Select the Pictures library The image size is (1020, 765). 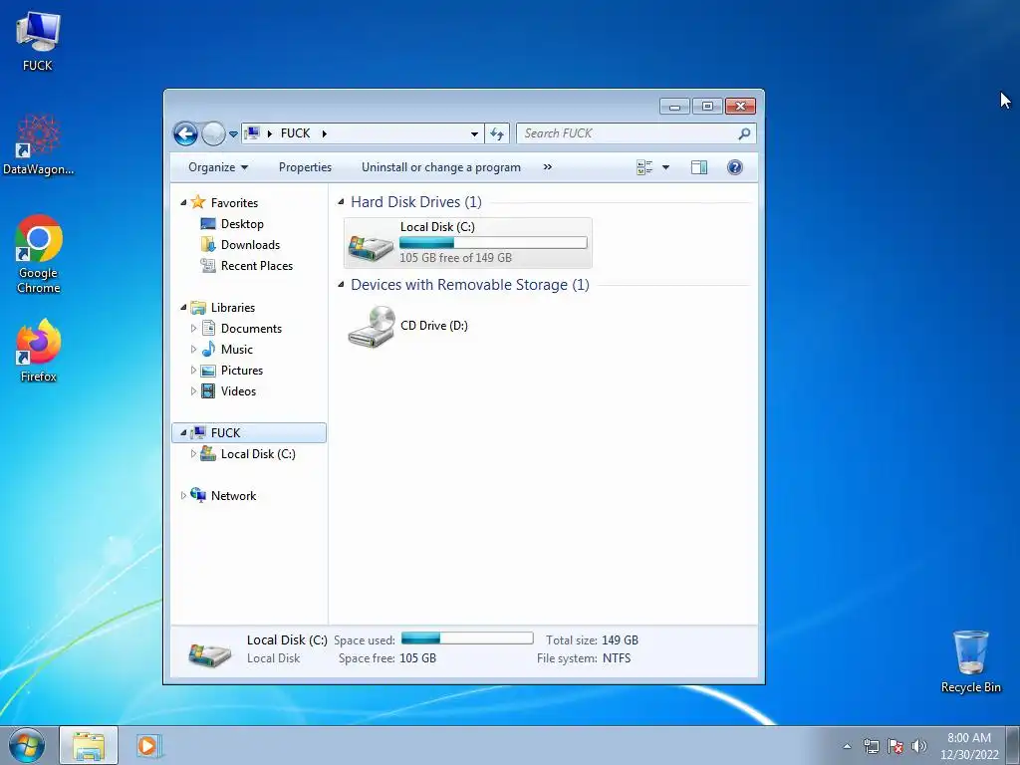(x=242, y=371)
